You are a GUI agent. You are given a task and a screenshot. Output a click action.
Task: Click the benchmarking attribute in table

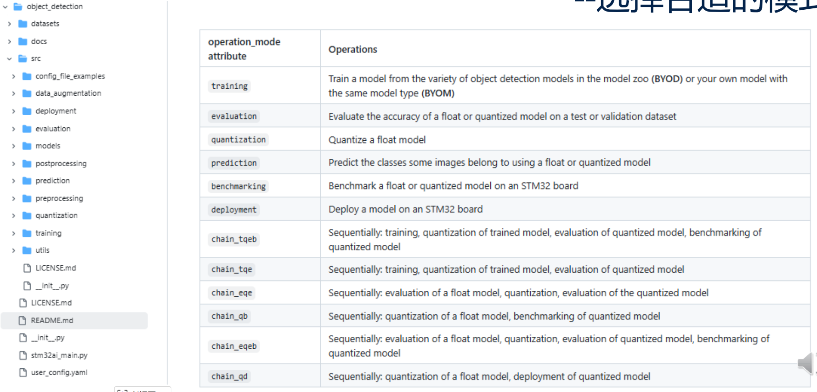(x=238, y=186)
